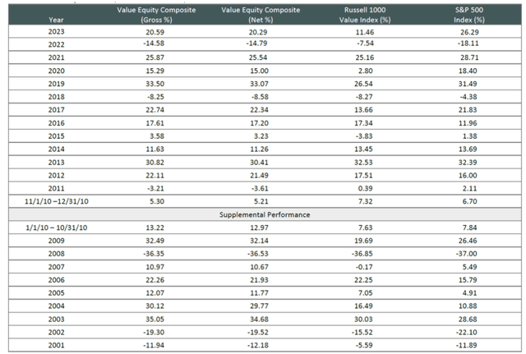Select gross value 25.87 in the 2021 row
This screenshot has height=354, width=526.
point(155,57)
